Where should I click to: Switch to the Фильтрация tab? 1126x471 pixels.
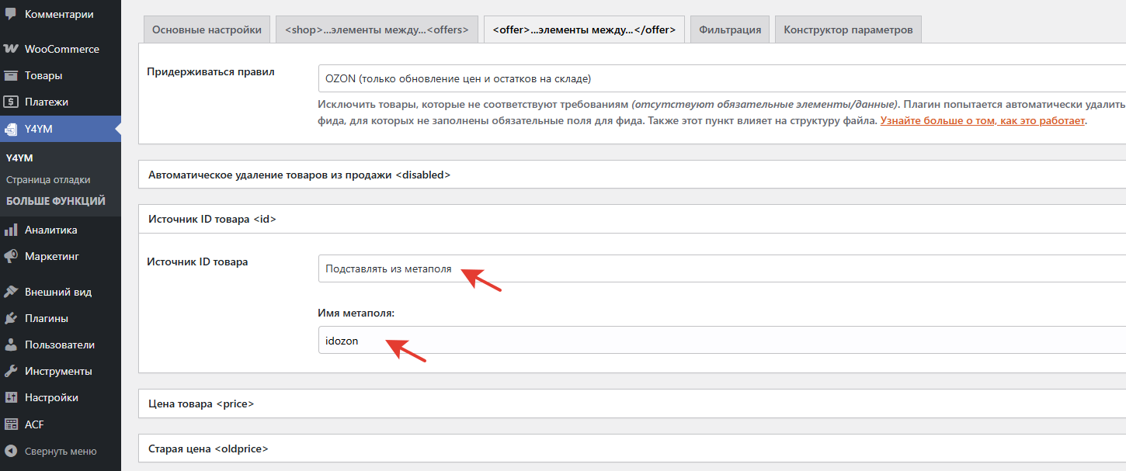(729, 30)
